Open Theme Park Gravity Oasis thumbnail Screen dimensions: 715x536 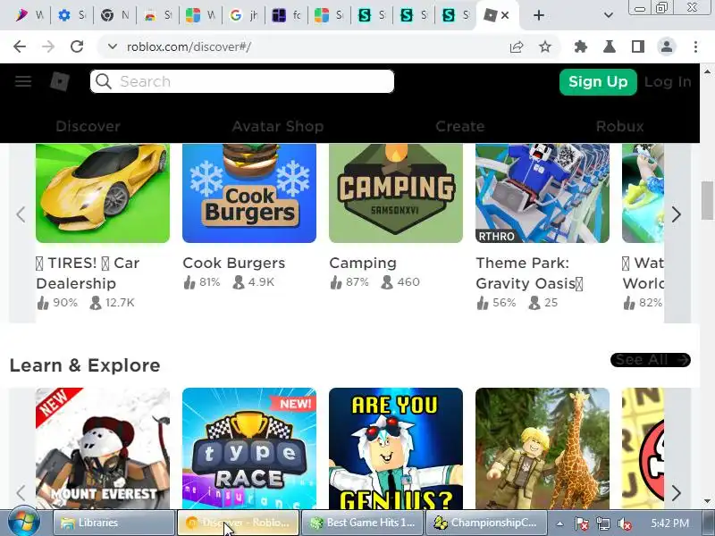(x=543, y=193)
